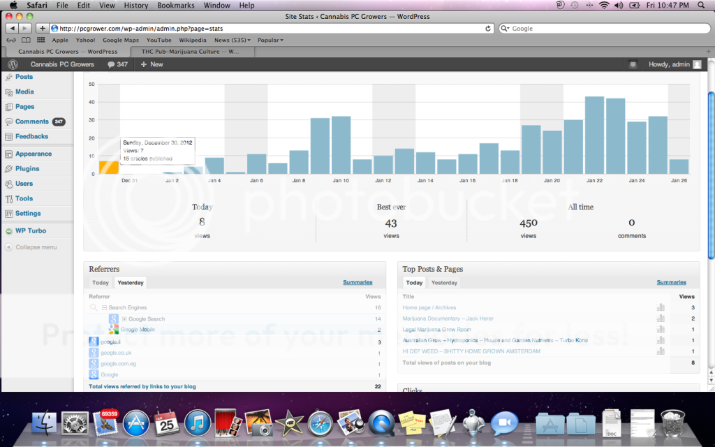Collapse the WordPress admin sidebar menu
Image resolution: width=715 pixels, height=447 pixels.
coord(31,247)
